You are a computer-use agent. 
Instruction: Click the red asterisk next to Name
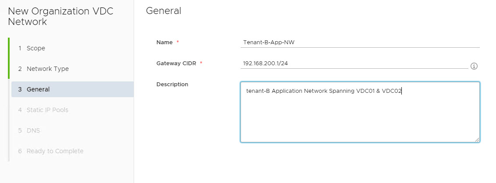(178, 42)
